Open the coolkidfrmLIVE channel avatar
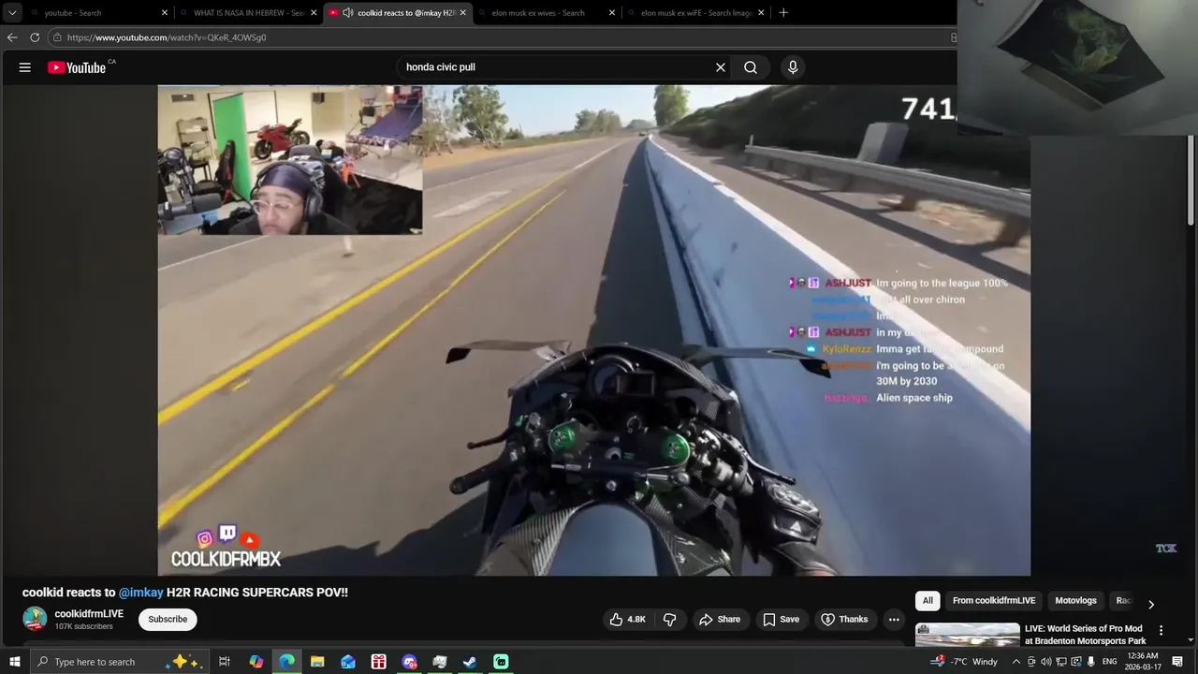Screen dimensions: 1198x674 point(35,619)
